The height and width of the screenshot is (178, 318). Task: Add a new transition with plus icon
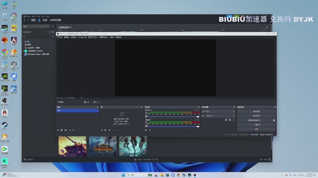pyautogui.click(x=226, y=120)
